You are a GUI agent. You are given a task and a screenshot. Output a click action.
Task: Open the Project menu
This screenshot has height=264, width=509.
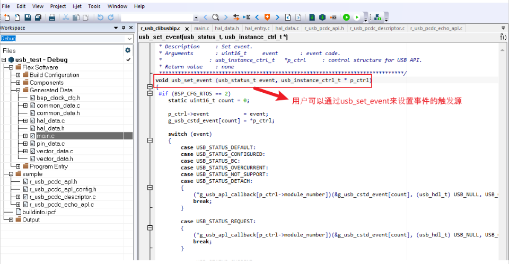pyautogui.click(x=58, y=6)
